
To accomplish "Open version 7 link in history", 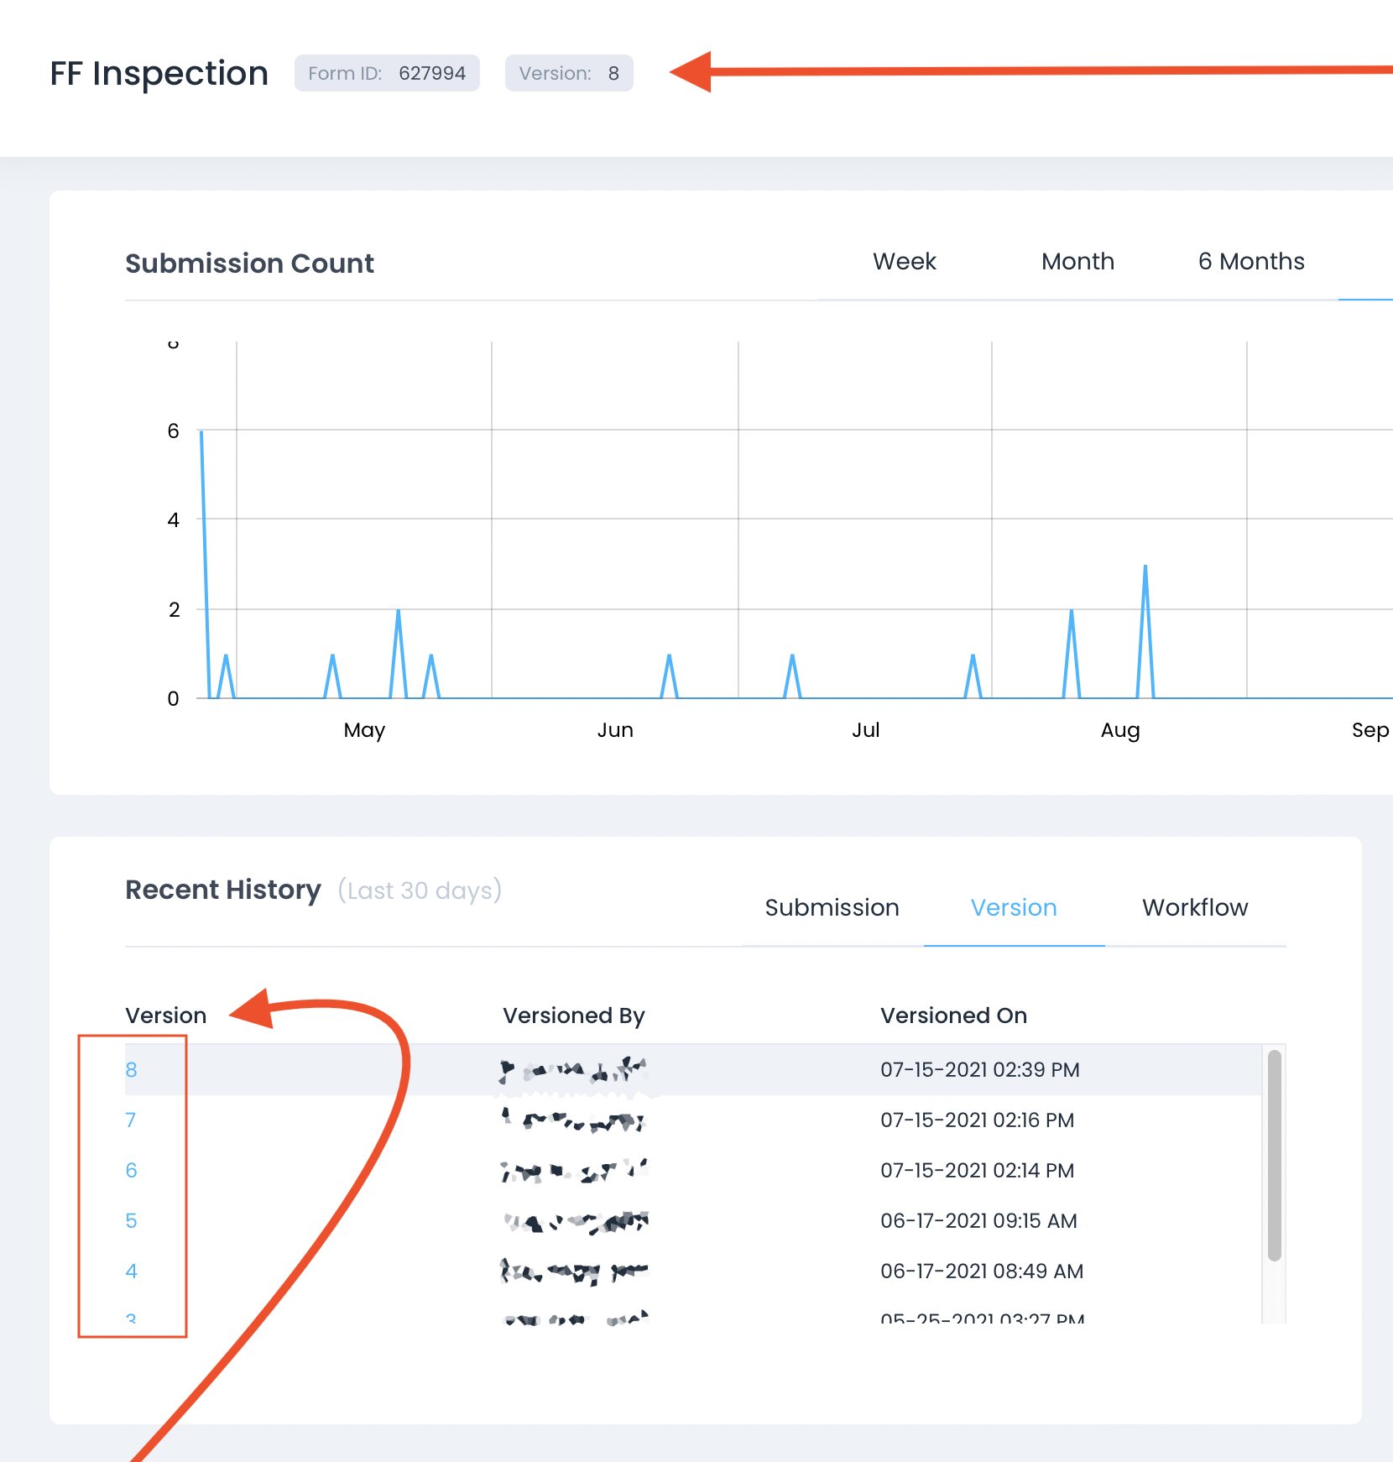I will pos(131,1120).
